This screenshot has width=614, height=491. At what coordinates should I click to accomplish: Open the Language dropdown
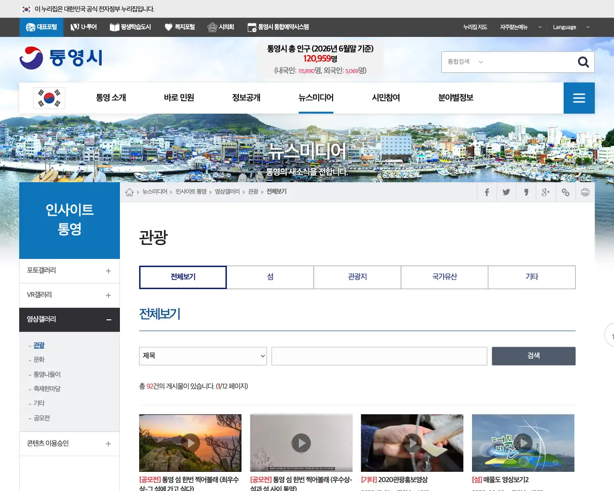[x=571, y=27]
